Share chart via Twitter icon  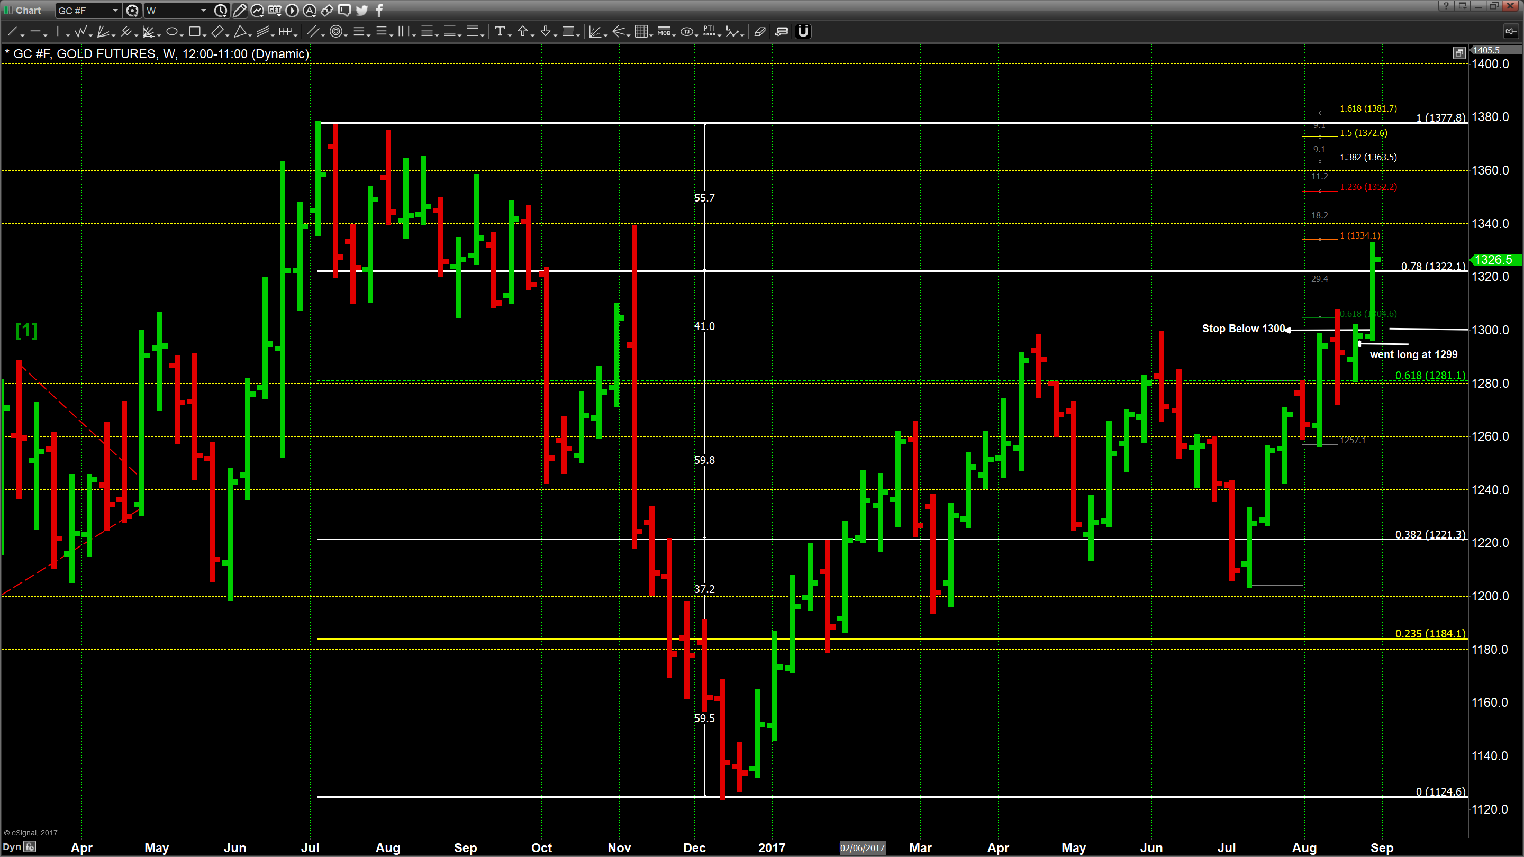click(x=362, y=10)
